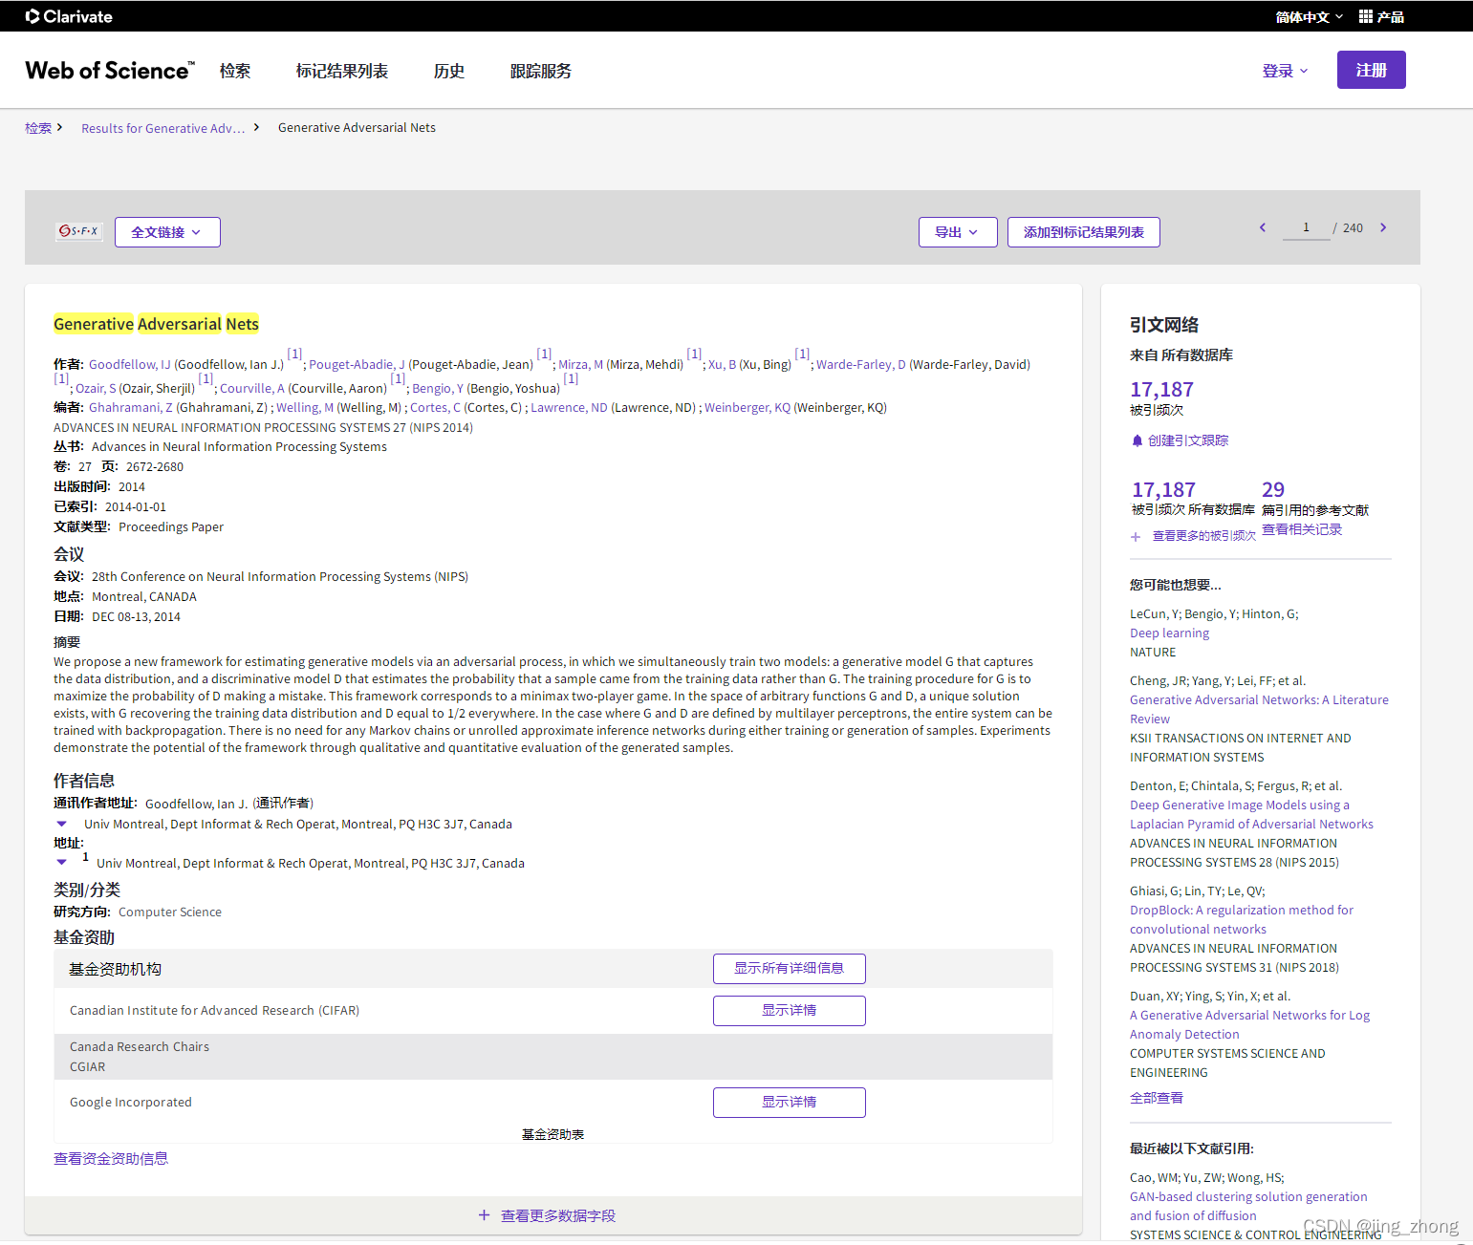Show details for Google Incorporated funding
This screenshot has width=1473, height=1245.
pyautogui.click(x=790, y=1103)
